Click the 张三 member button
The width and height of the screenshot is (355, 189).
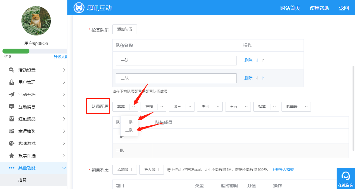pyautogui.click(x=177, y=107)
